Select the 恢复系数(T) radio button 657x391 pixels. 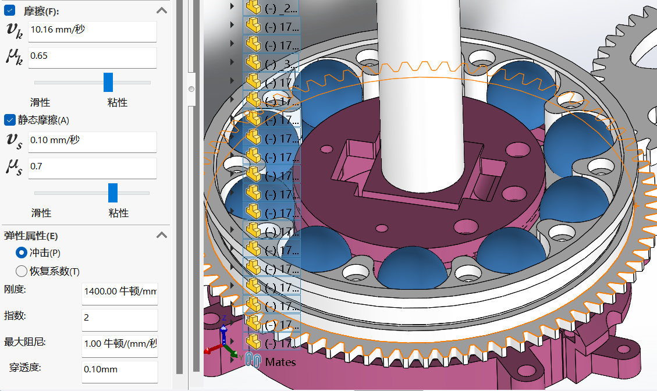click(22, 271)
